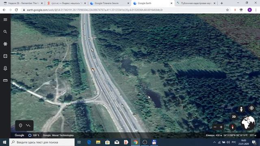Open the Search tool in sidebar
The width and height of the screenshot is (260, 146).
[5, 32]
